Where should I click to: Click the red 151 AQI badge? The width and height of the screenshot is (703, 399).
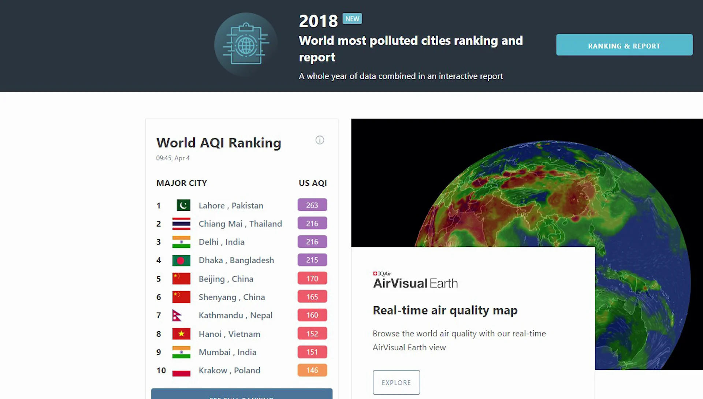(312, 352)
